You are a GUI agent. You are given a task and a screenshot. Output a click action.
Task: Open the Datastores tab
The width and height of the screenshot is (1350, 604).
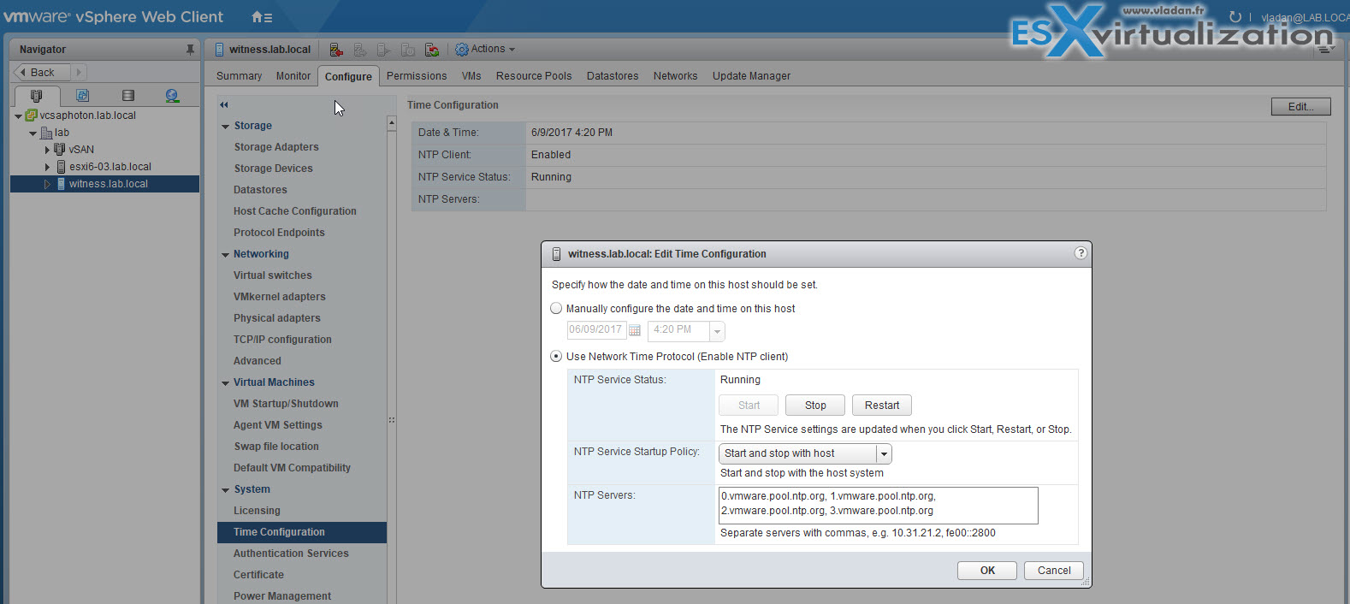point(613,76)
